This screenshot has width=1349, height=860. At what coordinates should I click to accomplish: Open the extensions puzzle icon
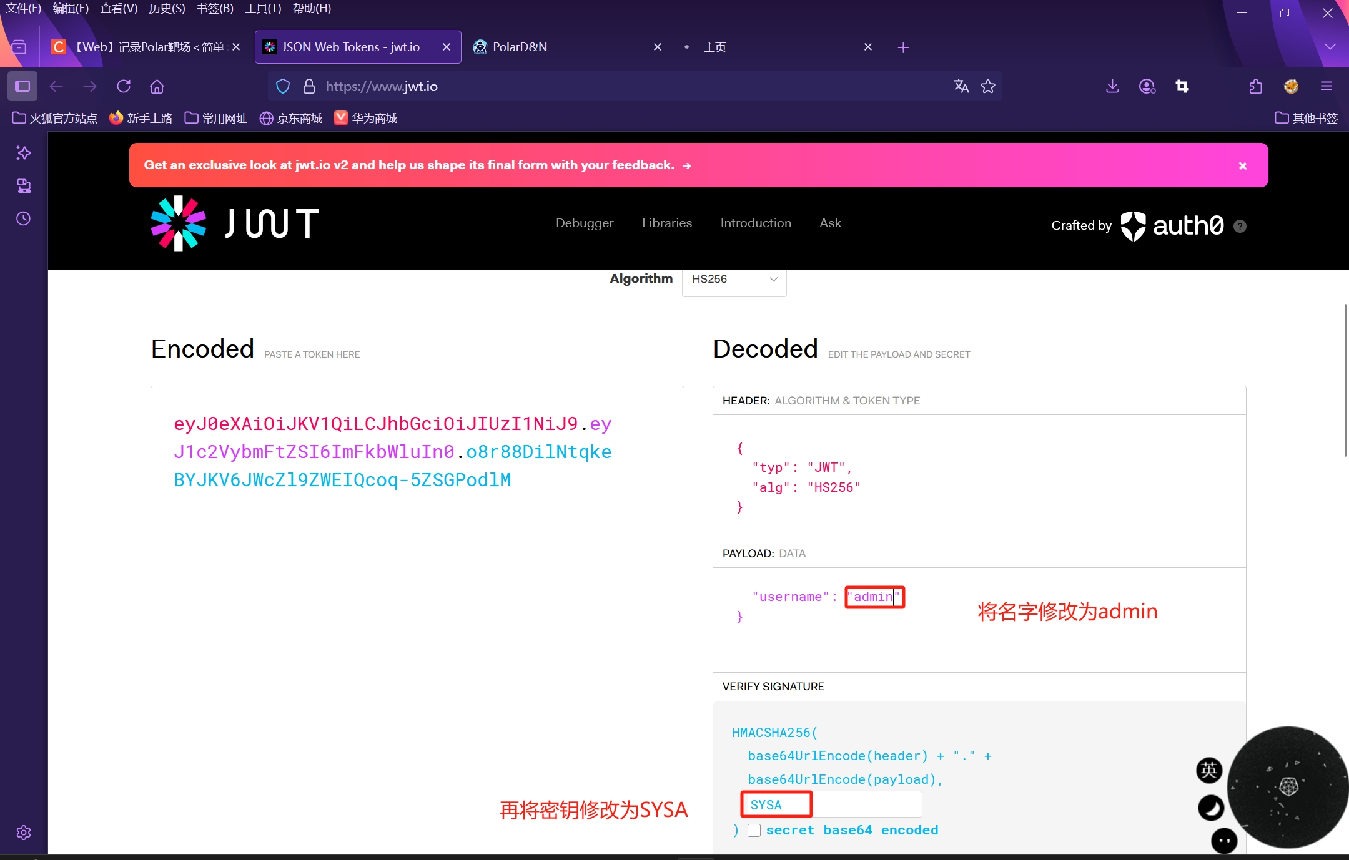(1255, 86)
